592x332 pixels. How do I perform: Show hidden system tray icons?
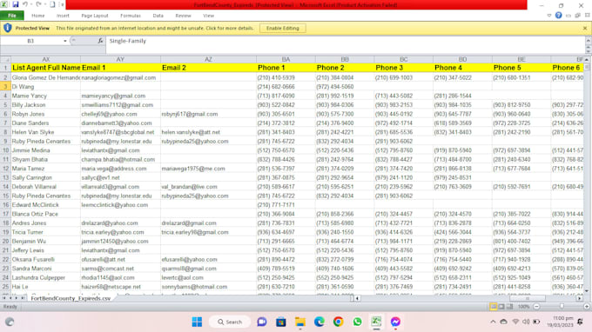pyautogui.click(x=493, y=322)
